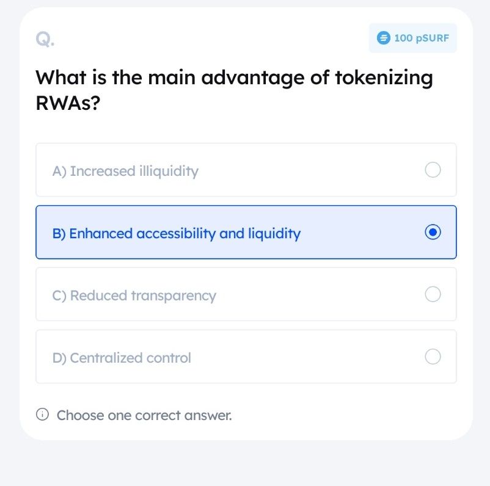Deselect the Enhanced accessibility radio button
Screen dimensions: 490x486
[x=433, y=232]
